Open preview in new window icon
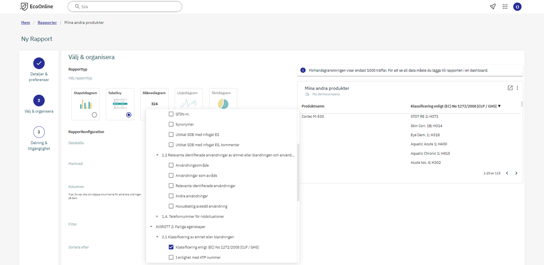 (x=510, y=88)
